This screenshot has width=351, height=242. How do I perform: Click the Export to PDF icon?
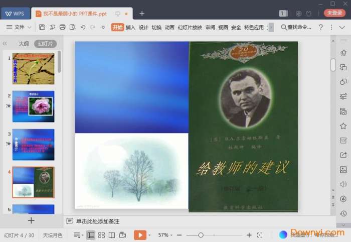(52, 27)
